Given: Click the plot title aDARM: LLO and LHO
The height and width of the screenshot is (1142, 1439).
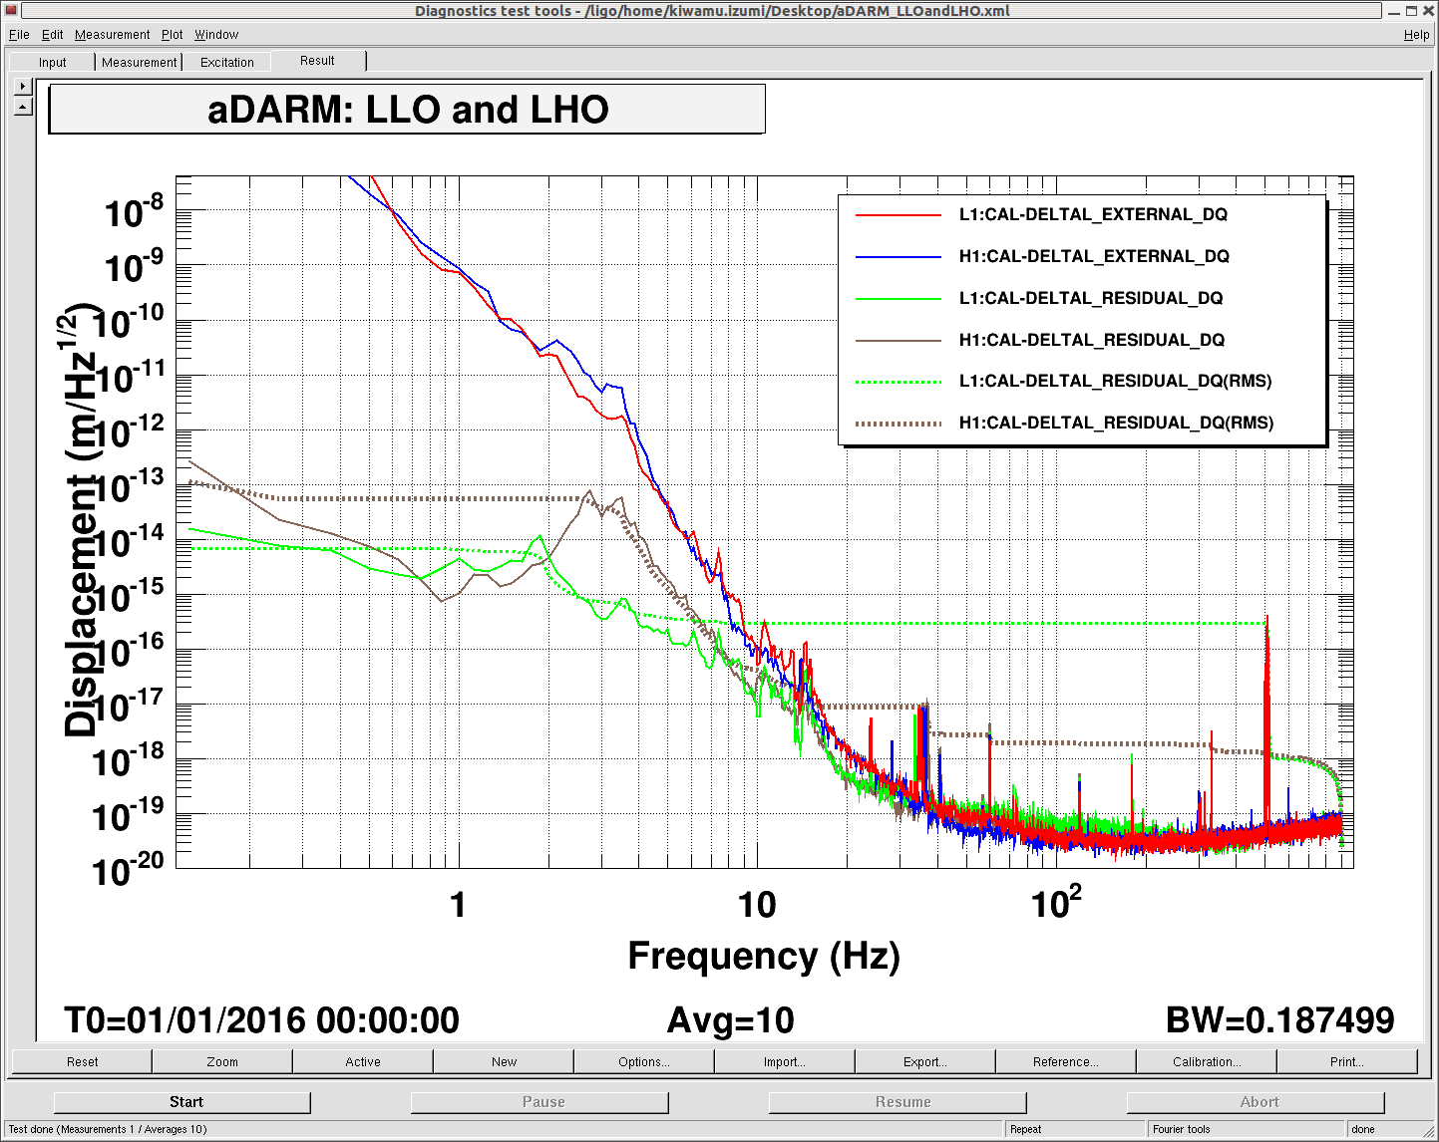Looking at the screenshot, I should 407,110.
